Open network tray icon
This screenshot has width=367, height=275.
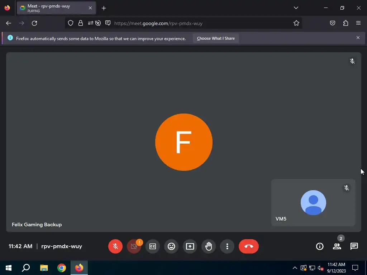[x=312, y=268]
